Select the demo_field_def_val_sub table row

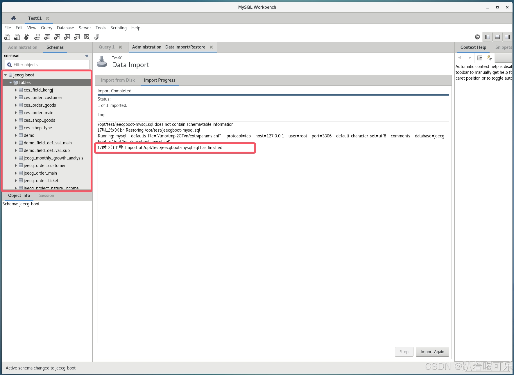click(47, 150)
